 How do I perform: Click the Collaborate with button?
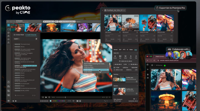pos(178,49)
